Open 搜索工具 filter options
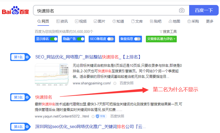 point(168,32)
